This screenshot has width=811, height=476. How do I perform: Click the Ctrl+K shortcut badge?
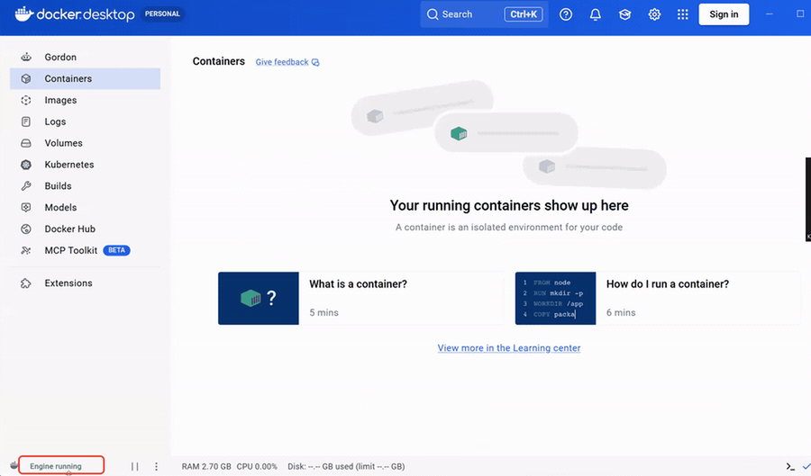[524, 14]
